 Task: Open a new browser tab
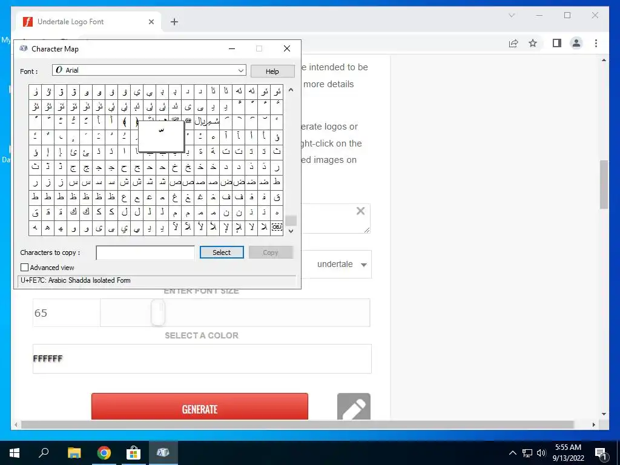pyautogui.click(x=174, y=22)
